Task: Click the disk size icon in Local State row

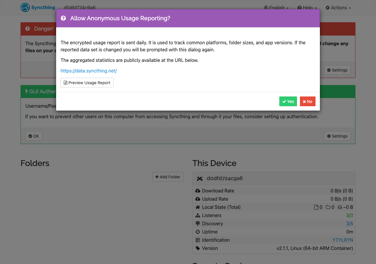Action: [x=340, y=207]
